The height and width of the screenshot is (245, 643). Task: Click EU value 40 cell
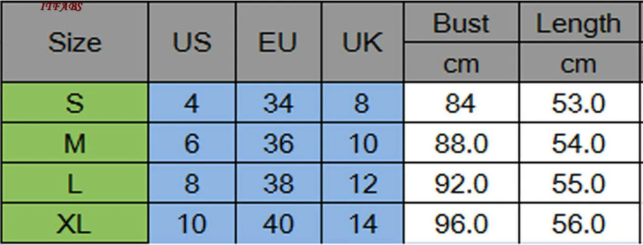point(278,223)
